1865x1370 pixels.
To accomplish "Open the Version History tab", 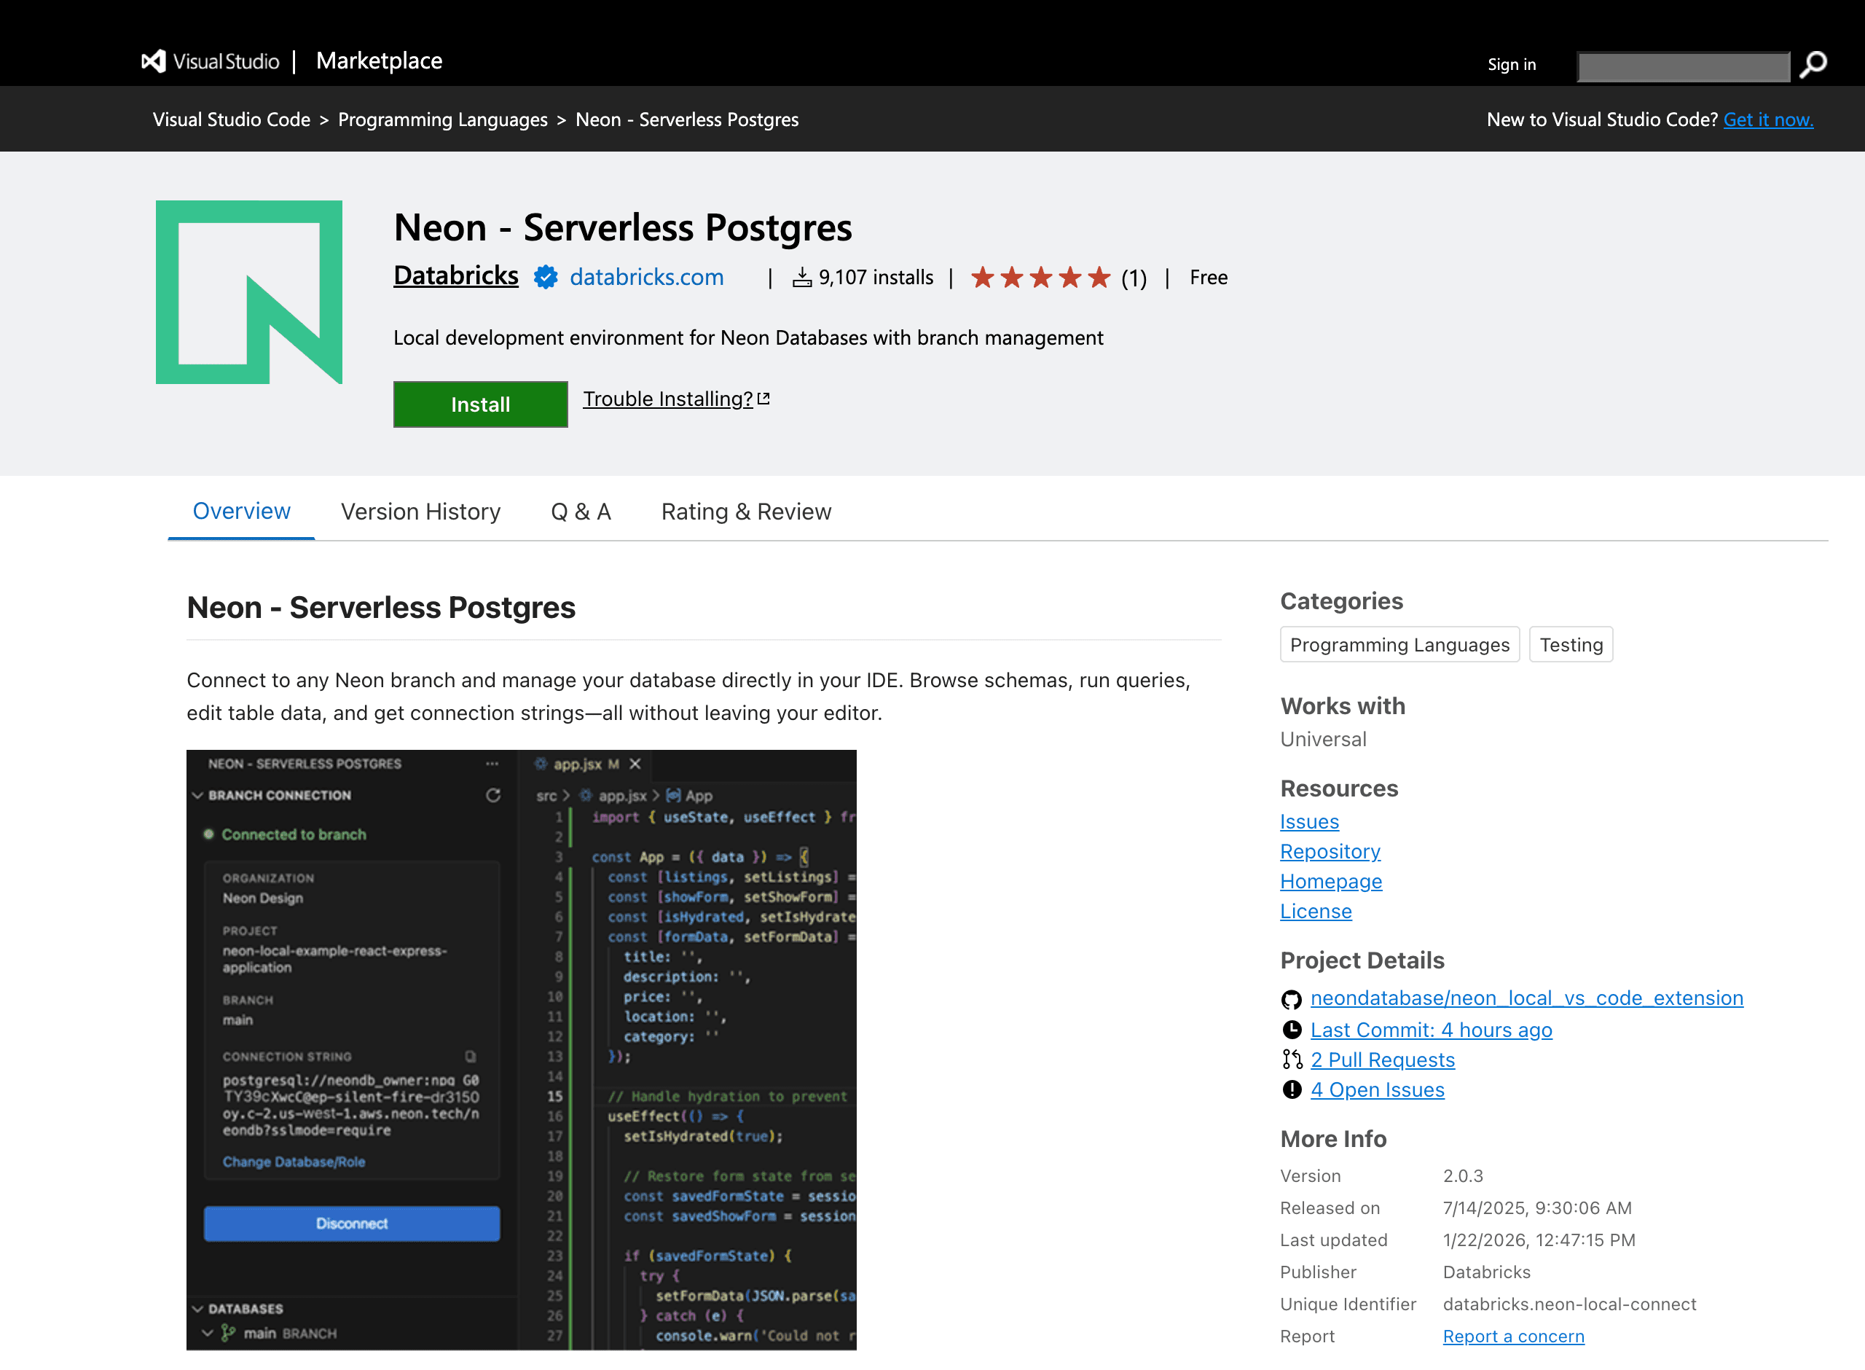I will pyautogui.click(x=420, y=512).
